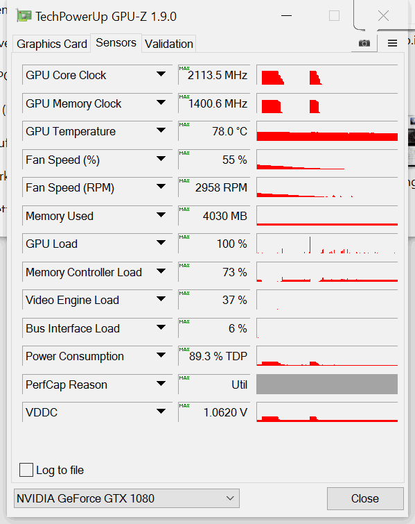Open the GPU Core Clock dropdown arrow

click(x=161, y=74)
